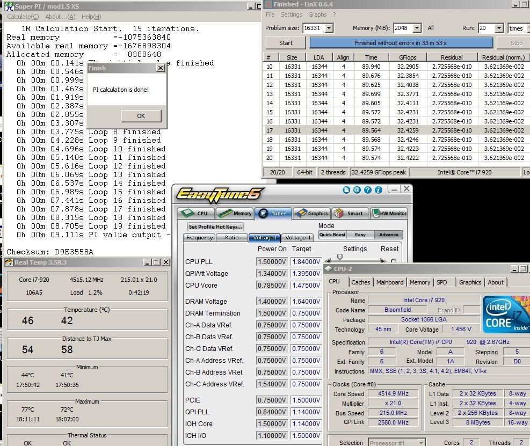Expand the Memory (MiB) dropdown in LinX
The image size is (530, 446).
[417, 28]
